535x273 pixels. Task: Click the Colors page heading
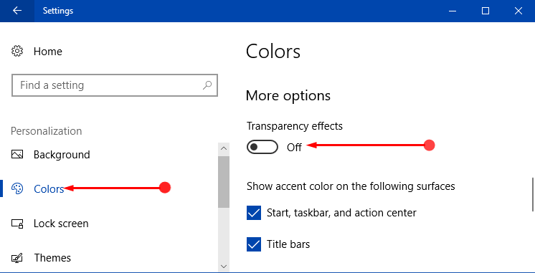click(273, 52)
